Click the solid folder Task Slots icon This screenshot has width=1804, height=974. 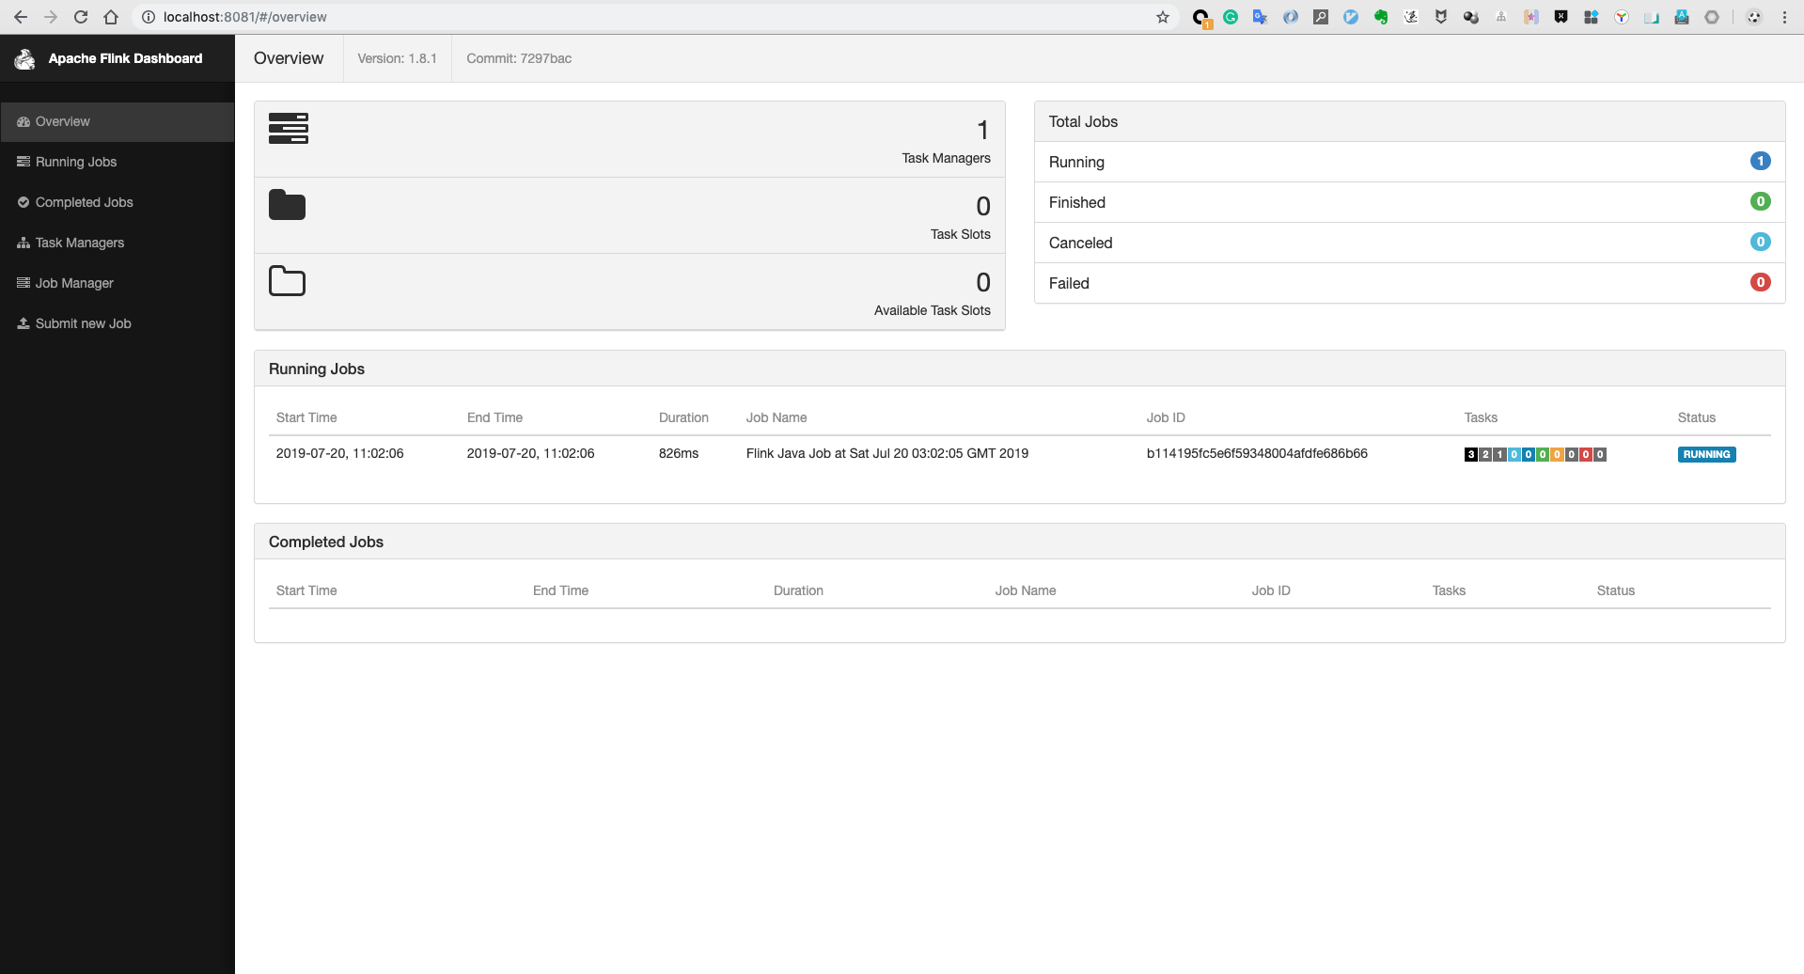click(x=288, y=205)
